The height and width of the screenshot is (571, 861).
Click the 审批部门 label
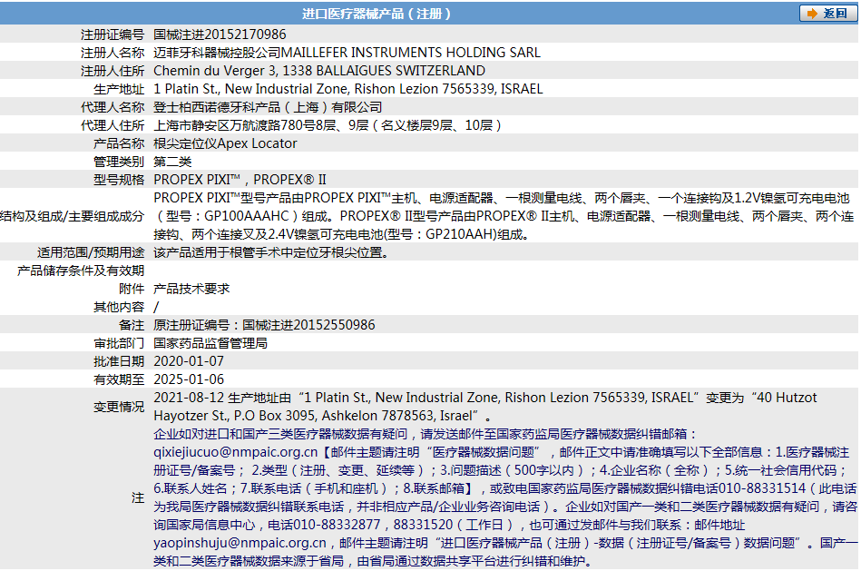[x=119, y=343]
